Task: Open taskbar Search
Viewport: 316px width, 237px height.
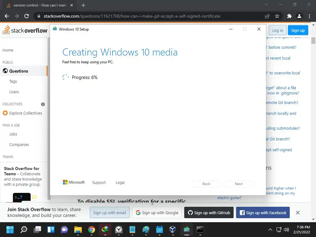Action: click(x=23, y=229)
